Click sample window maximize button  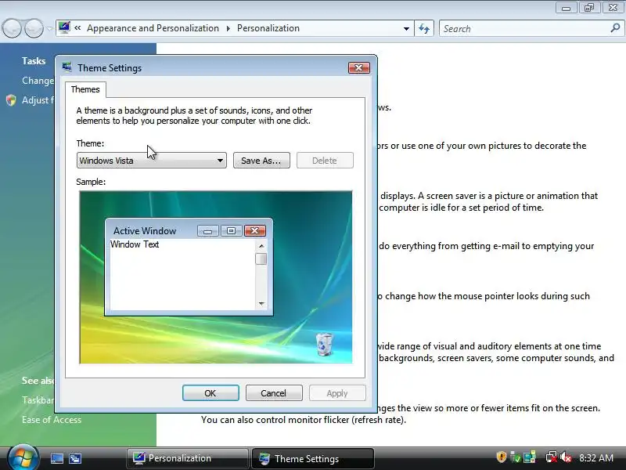coord(231,230)
